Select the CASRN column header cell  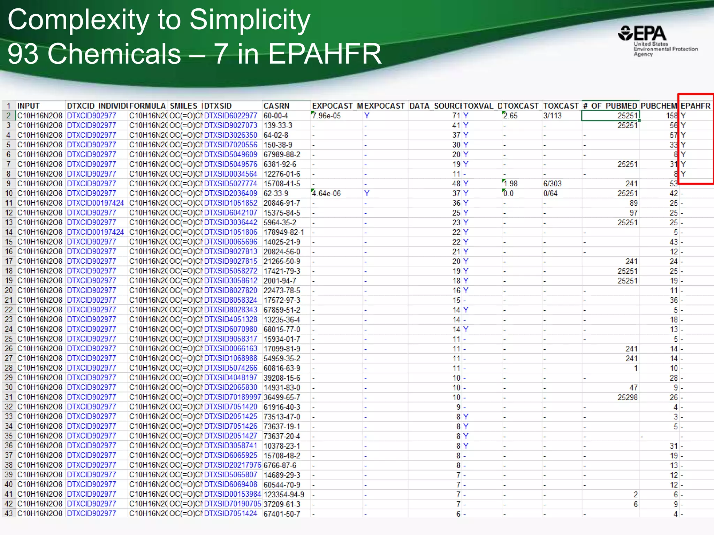pyautogui.click(x=276, y=106)
